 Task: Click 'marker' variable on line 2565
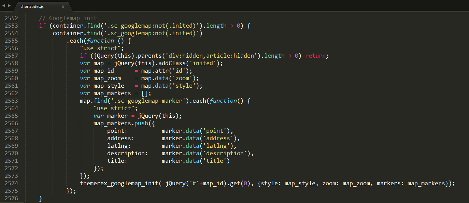point(117,116)
